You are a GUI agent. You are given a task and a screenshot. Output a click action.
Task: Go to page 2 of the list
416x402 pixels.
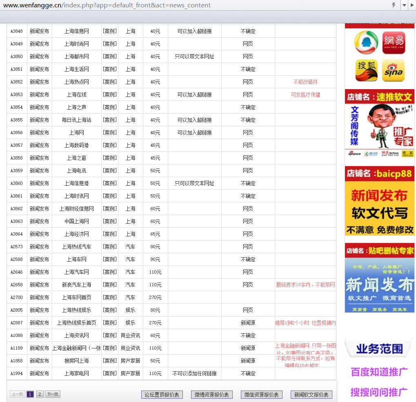point(40,394)
